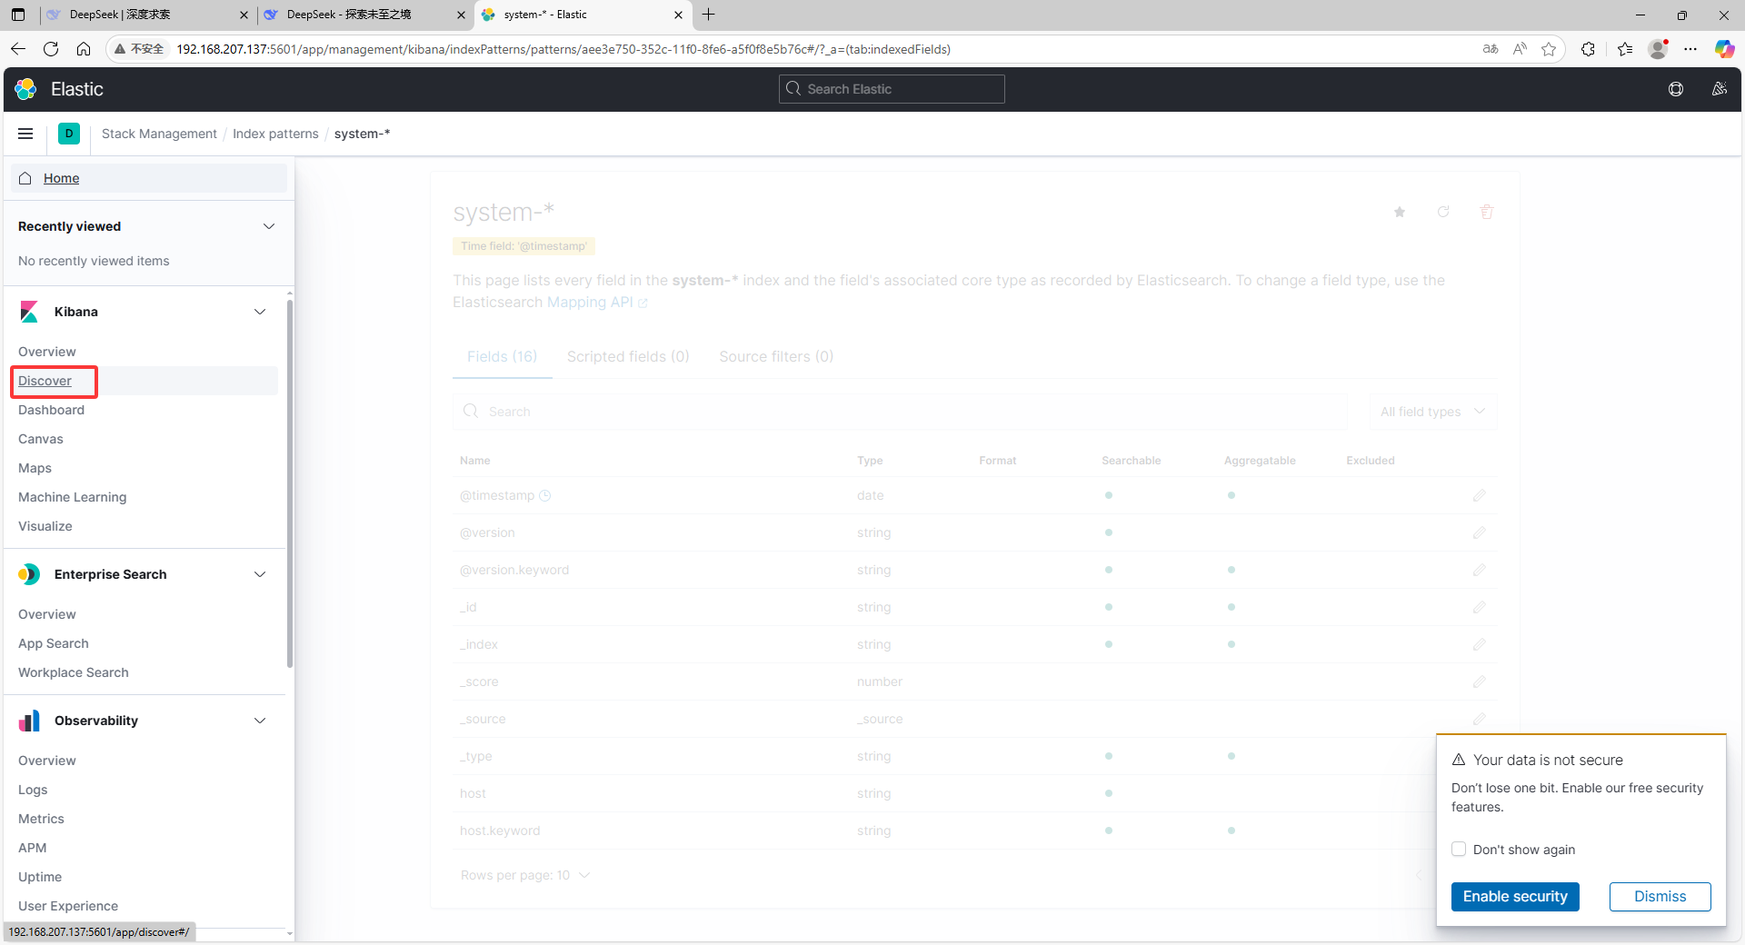Click the field Search box
Image resolution: width=1745 pixels, height=945 pixels.
coord(900,412)
